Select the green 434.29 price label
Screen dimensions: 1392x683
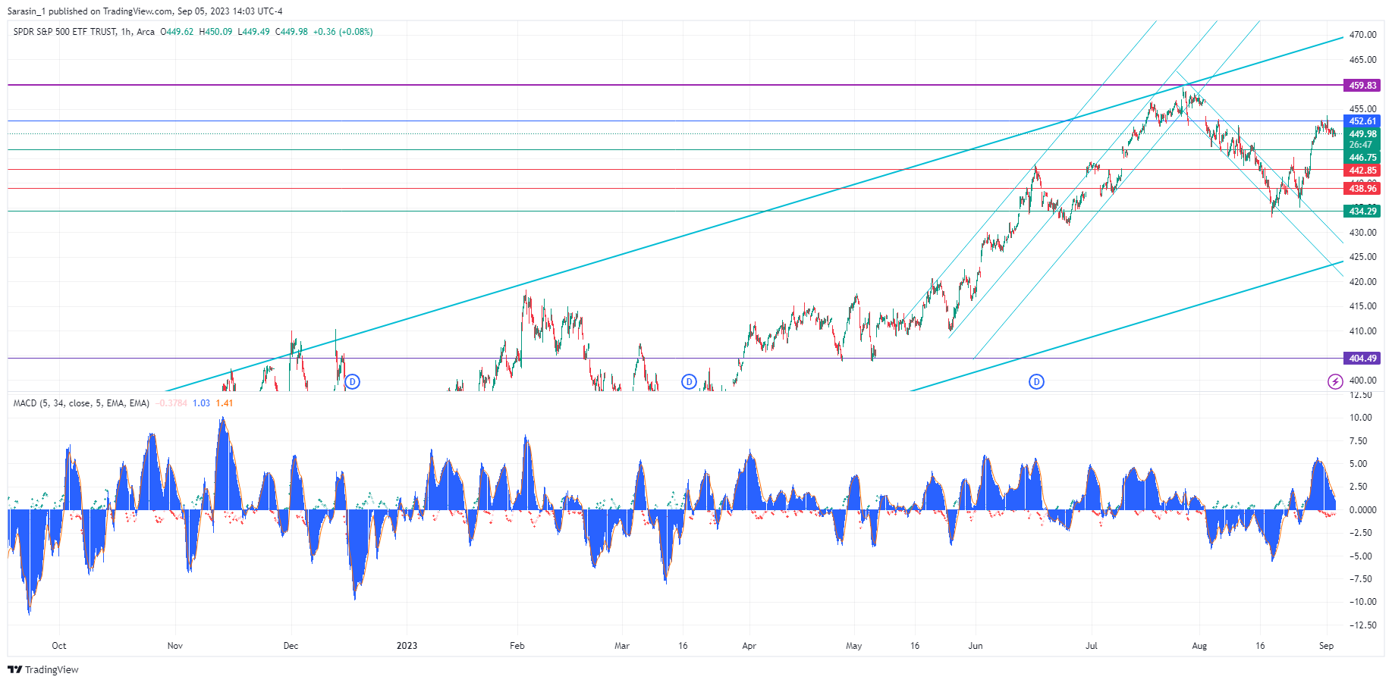point(1362,211)
